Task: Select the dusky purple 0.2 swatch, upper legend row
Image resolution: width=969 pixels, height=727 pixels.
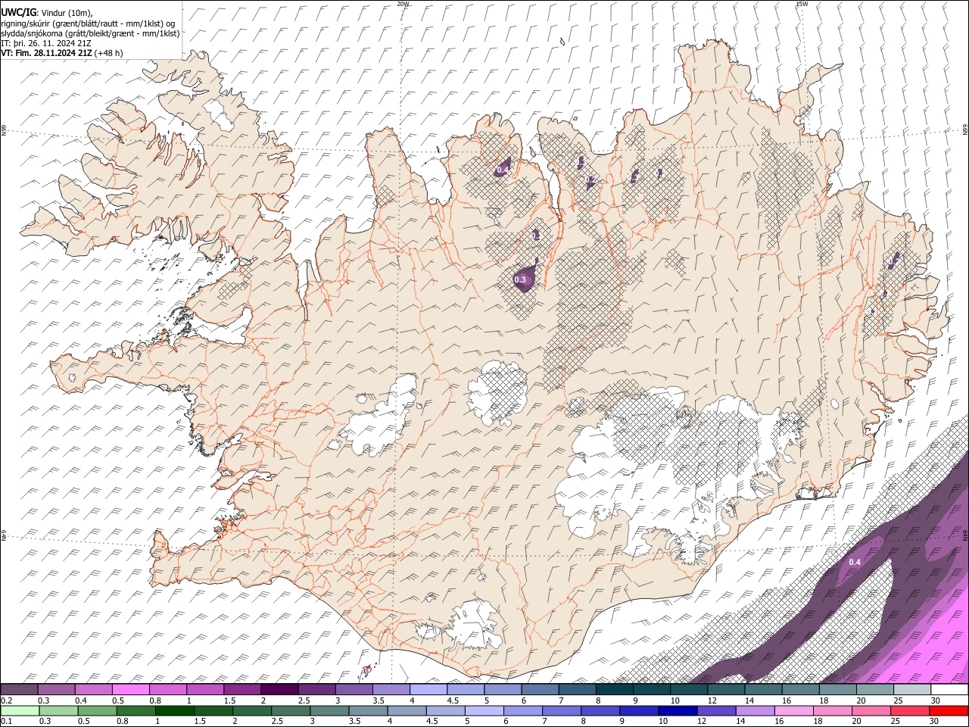Action: (19, 690)
